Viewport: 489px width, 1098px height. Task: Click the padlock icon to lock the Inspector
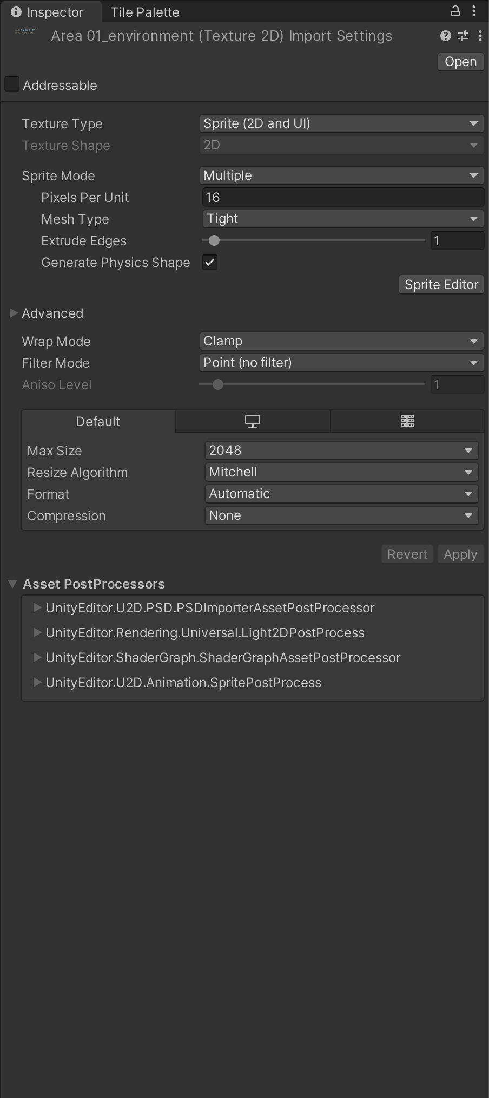(455, 11)
